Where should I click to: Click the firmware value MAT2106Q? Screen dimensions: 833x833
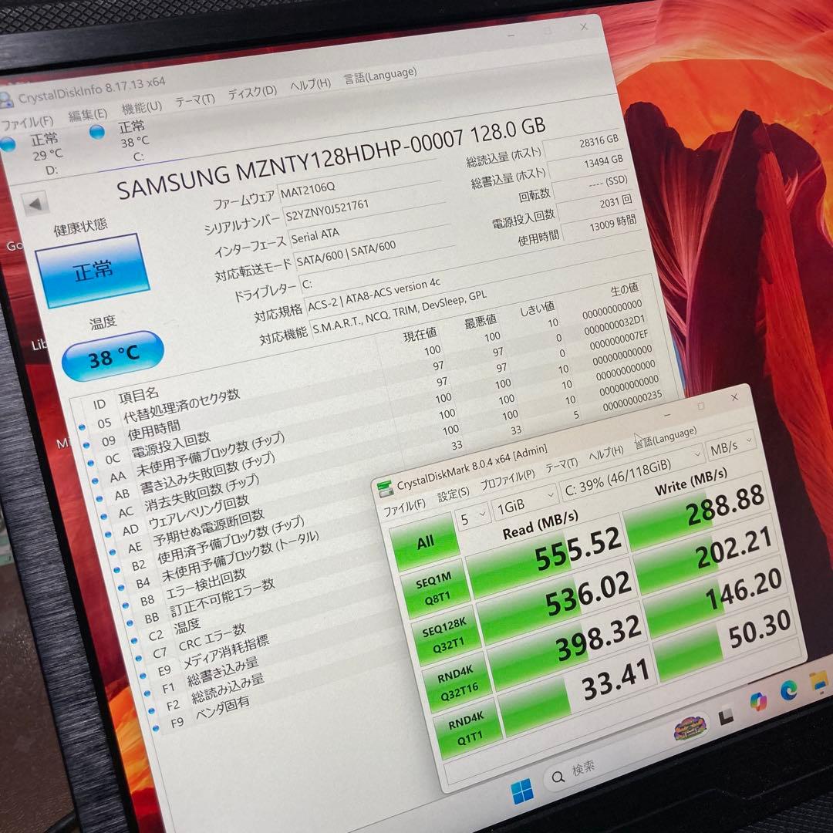click(308, 190)
